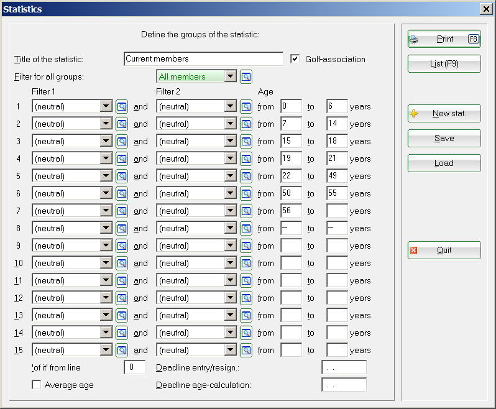
Task: Click row 3 Filter 2 edit icon
Action: pos(246,141)
